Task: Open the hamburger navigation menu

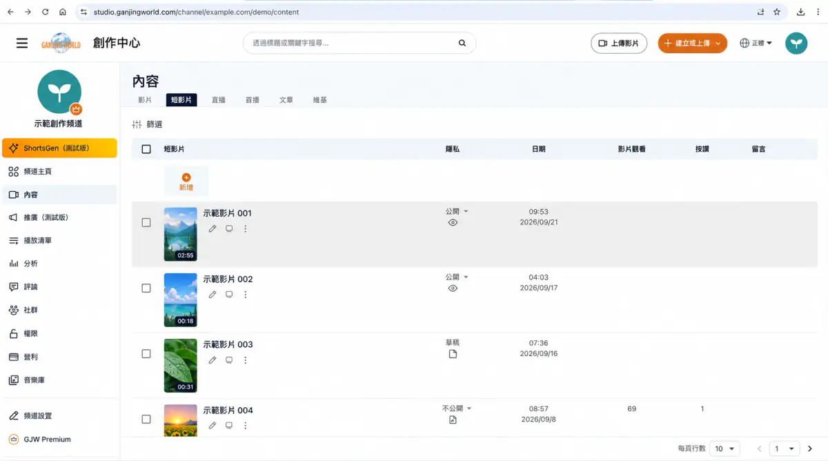Action: (x=22, y=43)
